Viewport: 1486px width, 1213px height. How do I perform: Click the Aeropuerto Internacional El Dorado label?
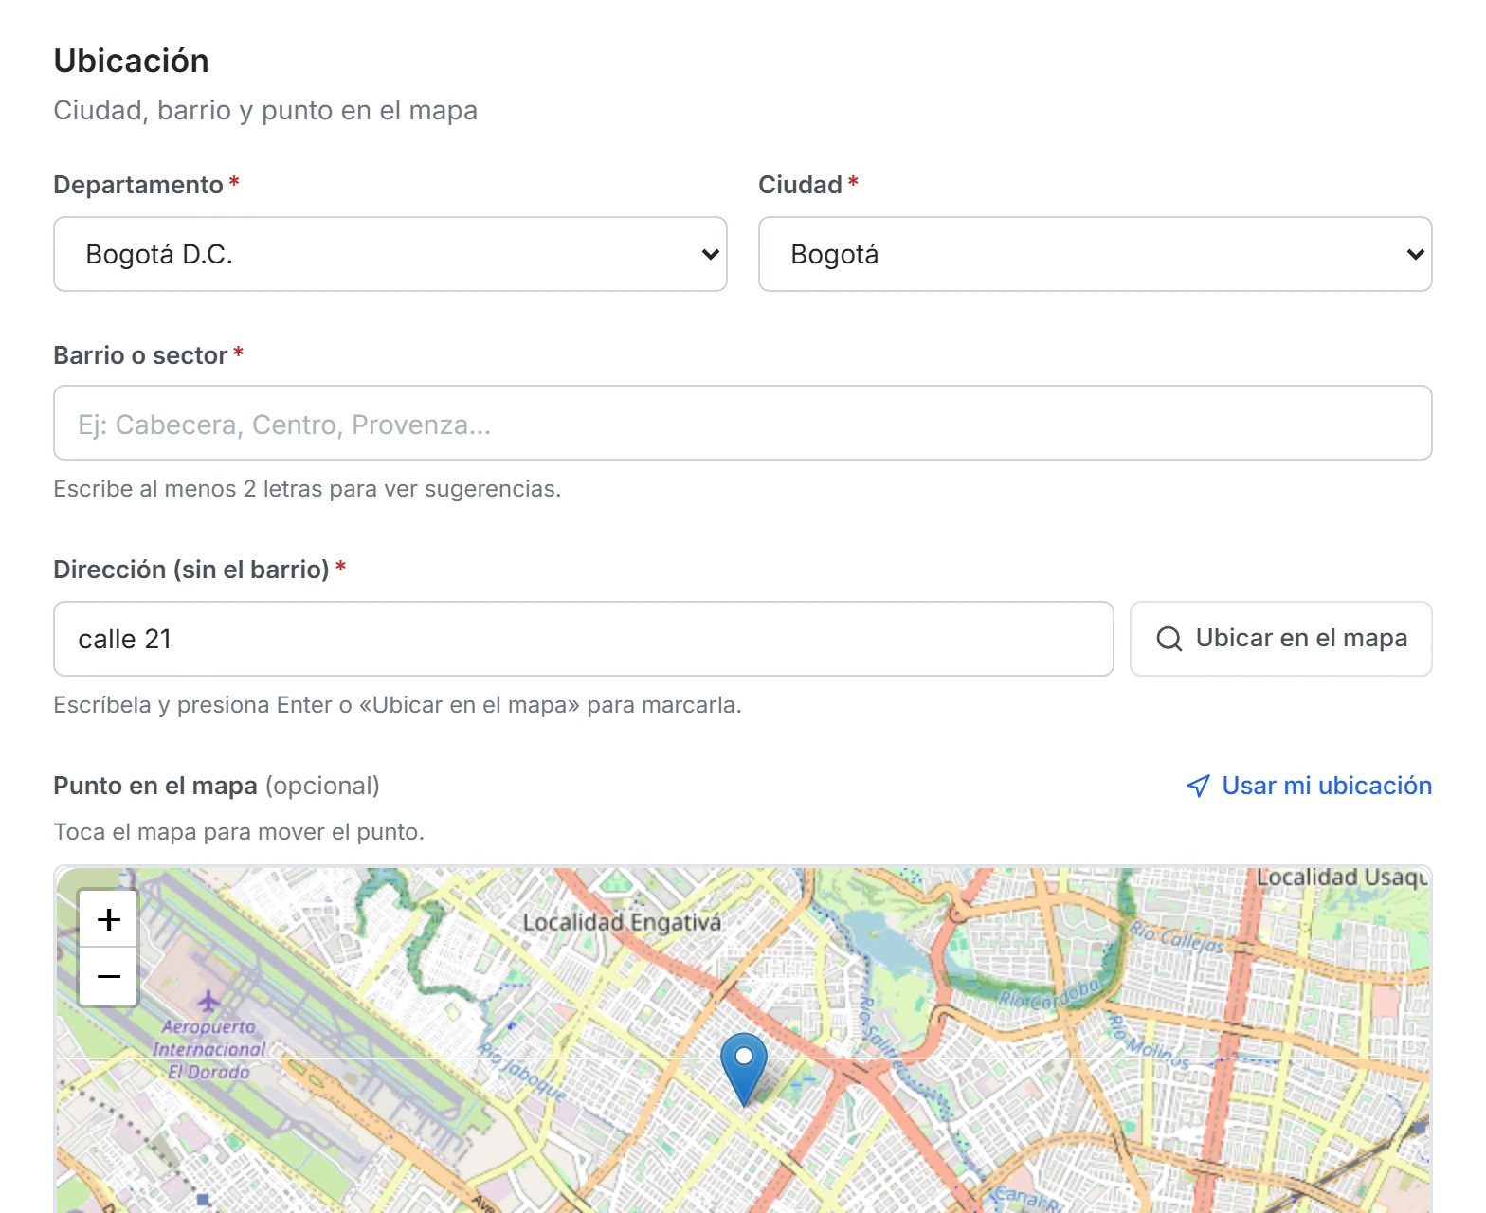pyautogui.click(x=209, y=1049)
